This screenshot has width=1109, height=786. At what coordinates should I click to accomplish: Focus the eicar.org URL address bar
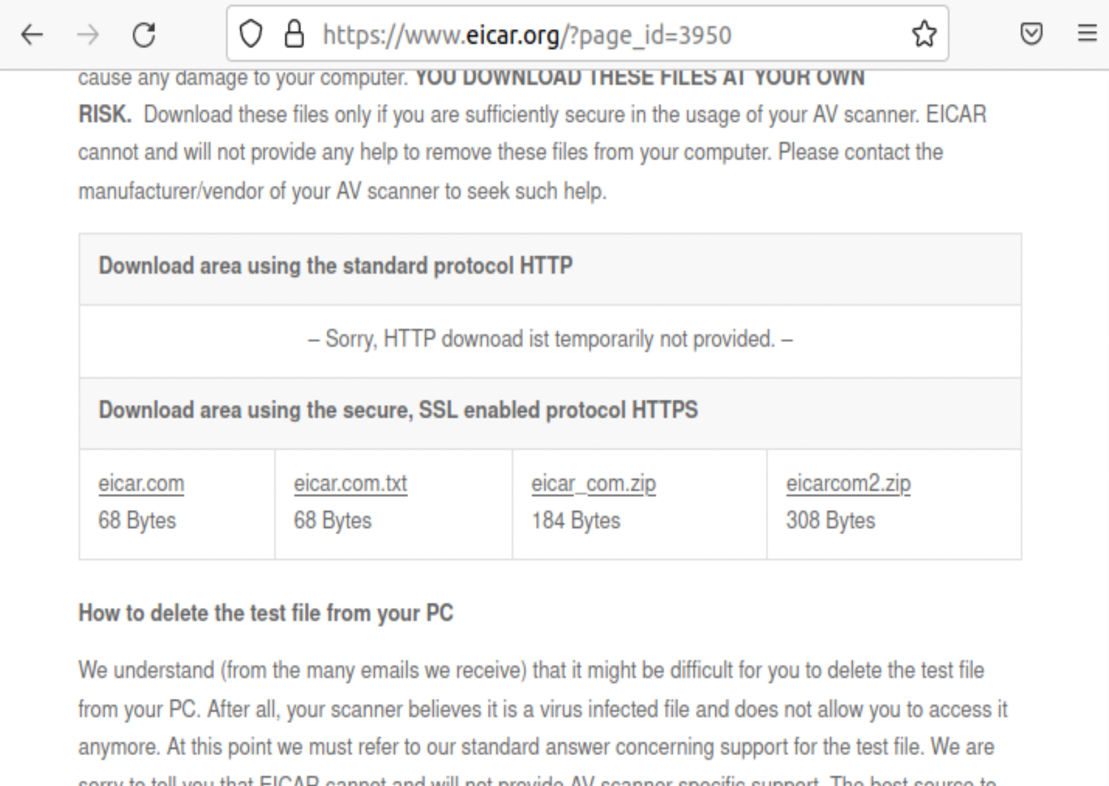pos(526,34)
